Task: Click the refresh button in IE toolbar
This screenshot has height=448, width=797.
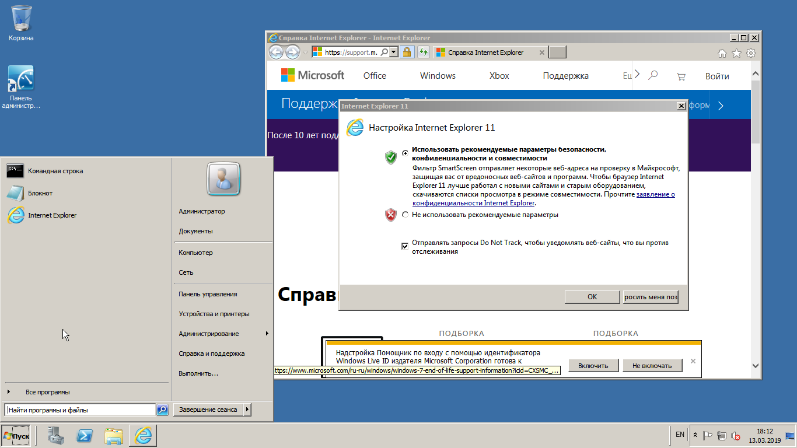Action: tap(424, 52)
